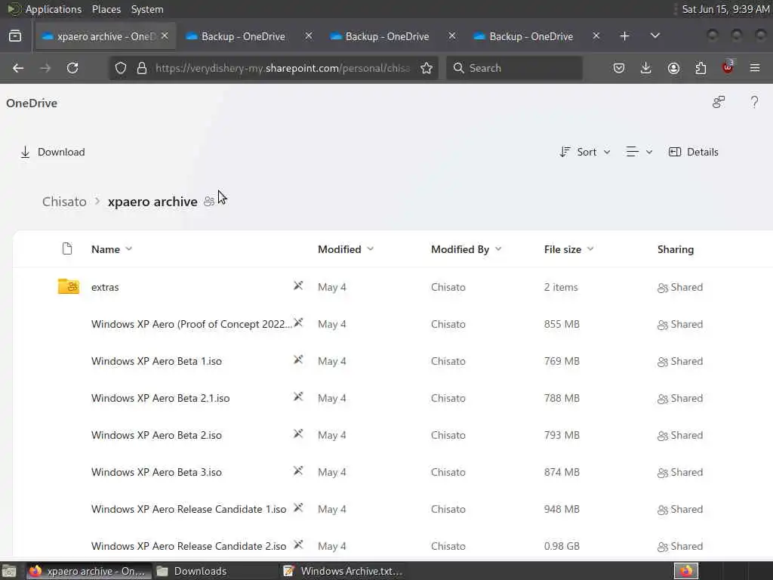The width and height of the screenshot is (773, 580).
Task: Open the Sort dropdown
Action: pos(585,152)
